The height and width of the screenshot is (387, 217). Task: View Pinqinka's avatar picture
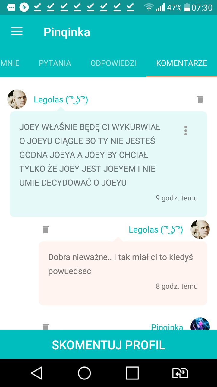[x=200, y=324]
